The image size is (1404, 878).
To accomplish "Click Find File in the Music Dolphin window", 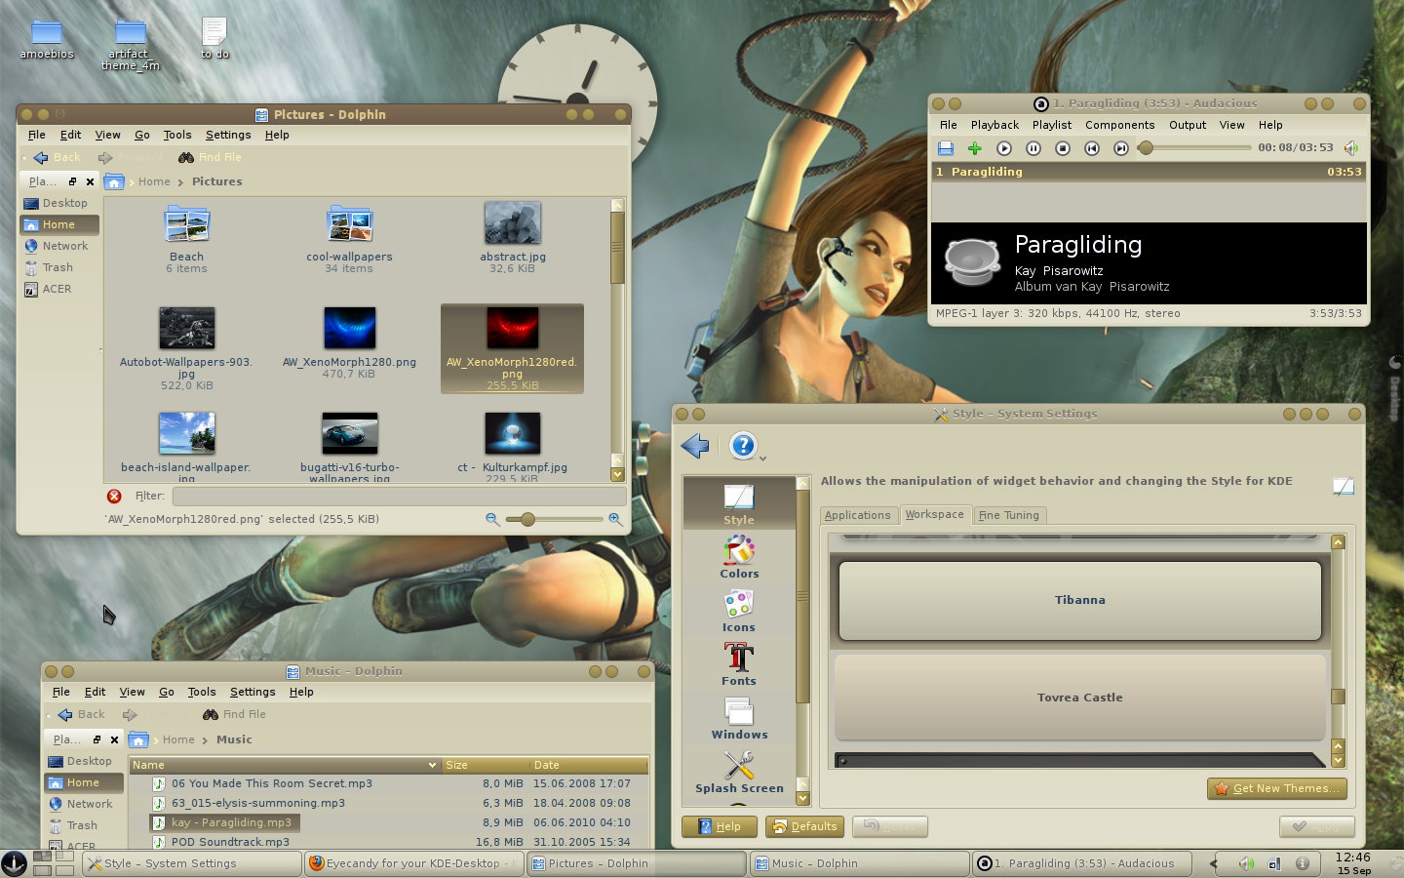I will [234, 714].
